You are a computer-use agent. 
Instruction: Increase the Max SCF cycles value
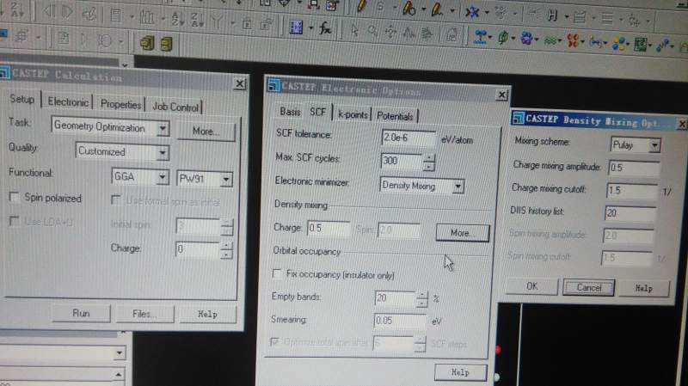pos(429,158)
